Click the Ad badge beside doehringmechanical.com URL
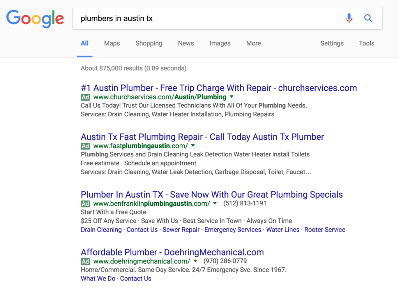 (85, 261)
